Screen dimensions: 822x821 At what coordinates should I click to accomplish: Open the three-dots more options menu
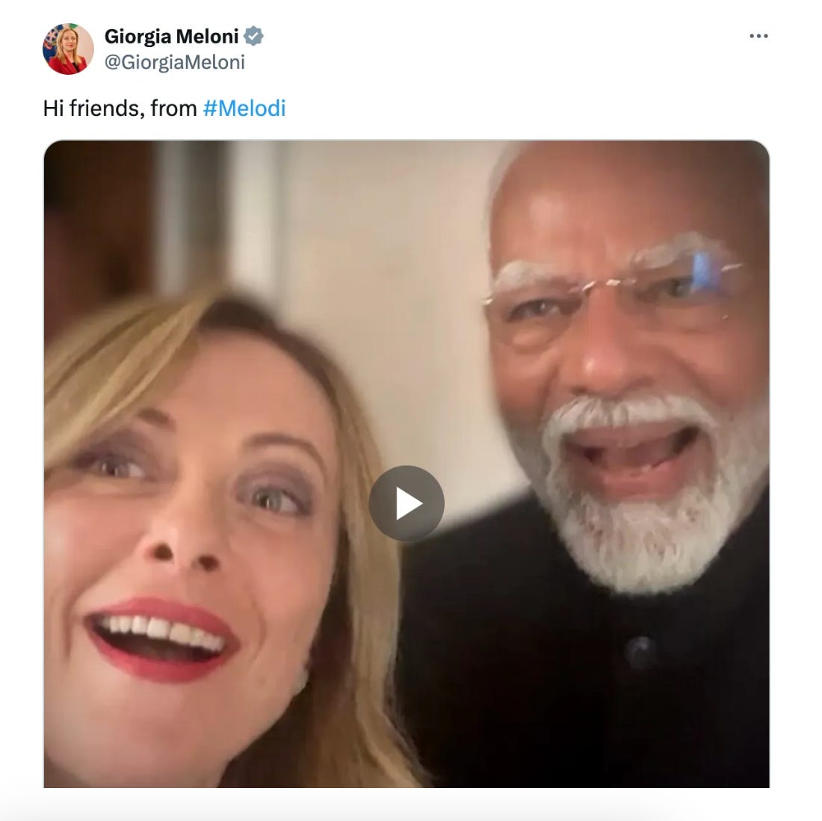coord(758,36)
